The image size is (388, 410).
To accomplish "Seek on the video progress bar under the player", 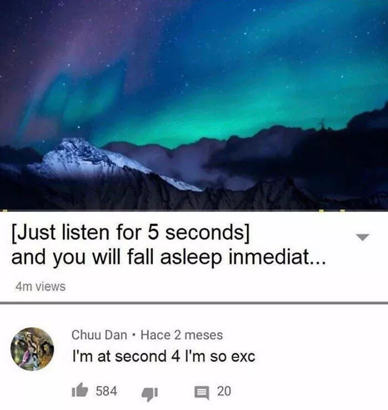I will pos(194,210).
